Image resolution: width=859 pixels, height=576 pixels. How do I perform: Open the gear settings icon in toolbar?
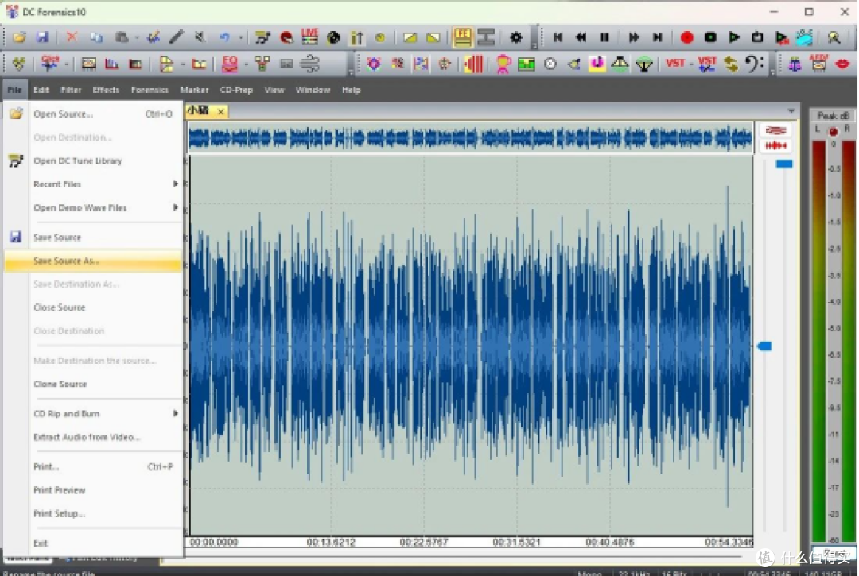(515, 37)
